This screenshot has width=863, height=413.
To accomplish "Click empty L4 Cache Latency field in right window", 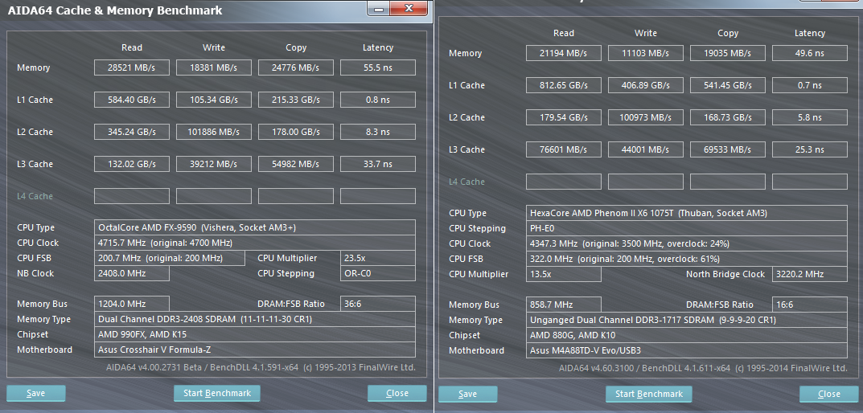I will pos(810,182).
